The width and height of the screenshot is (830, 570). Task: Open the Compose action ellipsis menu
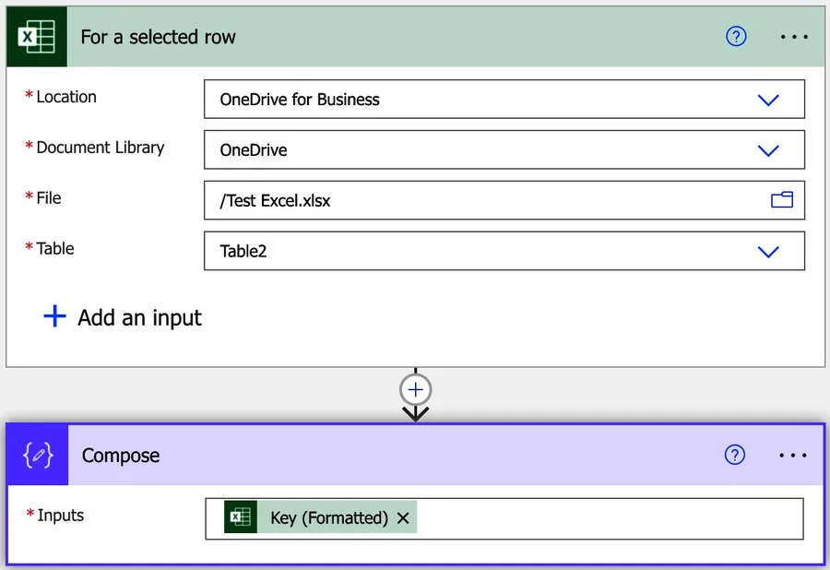[x=793, y=455]
